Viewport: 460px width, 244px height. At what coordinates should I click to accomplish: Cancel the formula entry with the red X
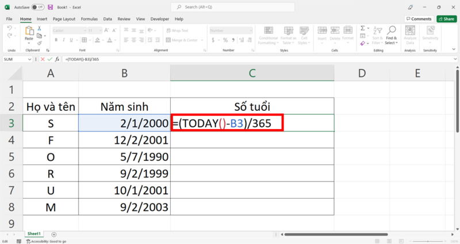tap(43, 59)
